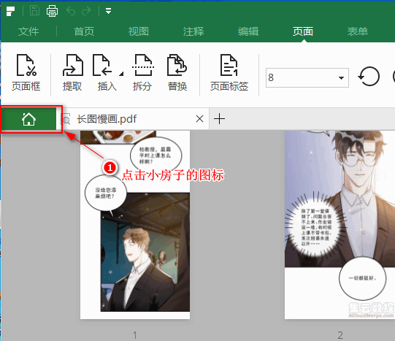
Task: Rotate page counterclockwise icon
Action: [x=369, y=77]
